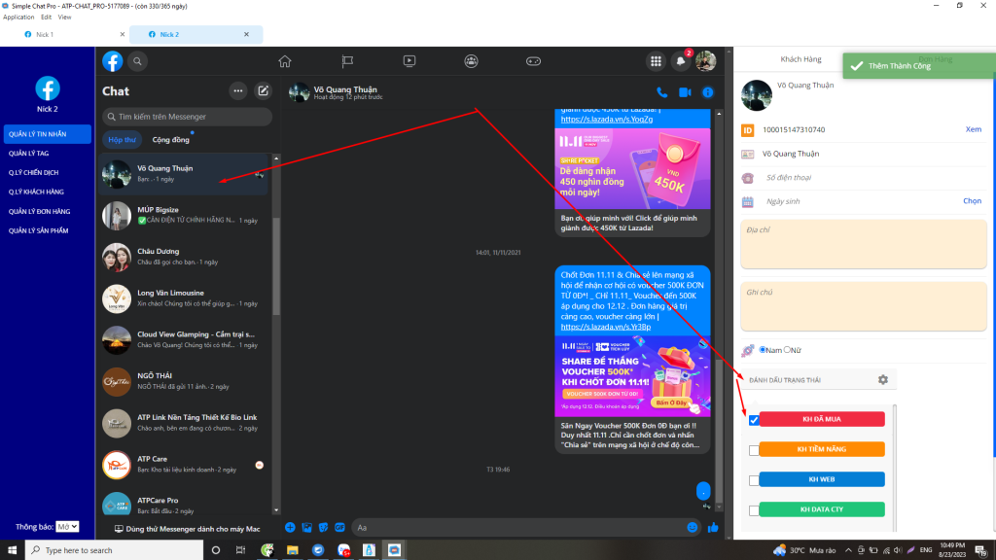Open Groups icon in Facebook header
The height and width of the screenshot is (560, 996).
tap(471, 61)
